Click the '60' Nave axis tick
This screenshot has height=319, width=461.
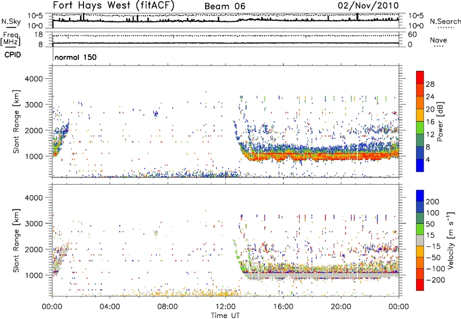(413, 35)
